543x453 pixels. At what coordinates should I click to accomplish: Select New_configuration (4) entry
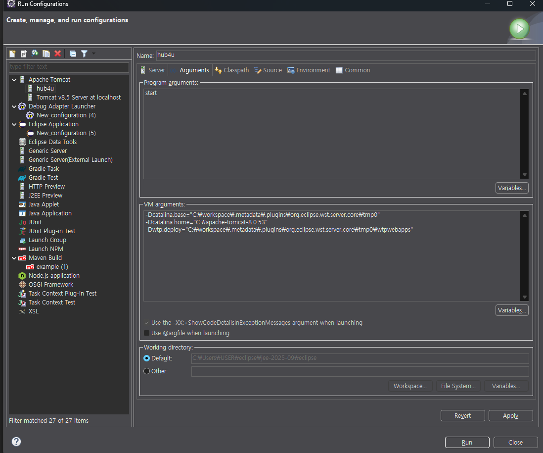66,115
